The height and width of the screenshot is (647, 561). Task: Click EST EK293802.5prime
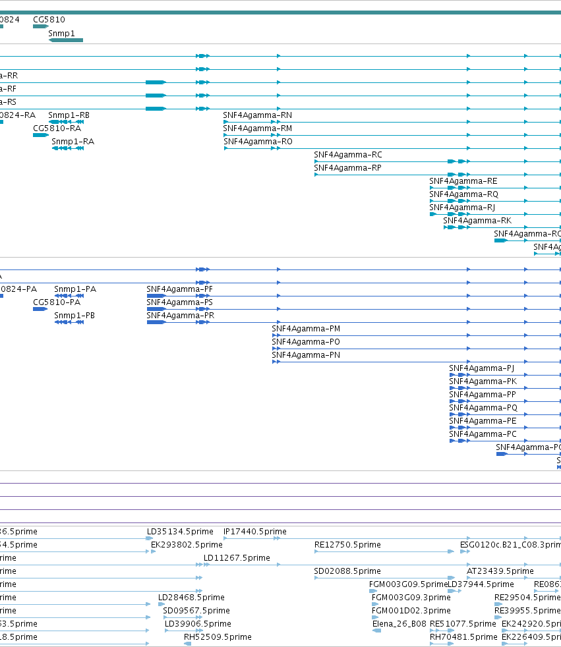pos(187,545)
